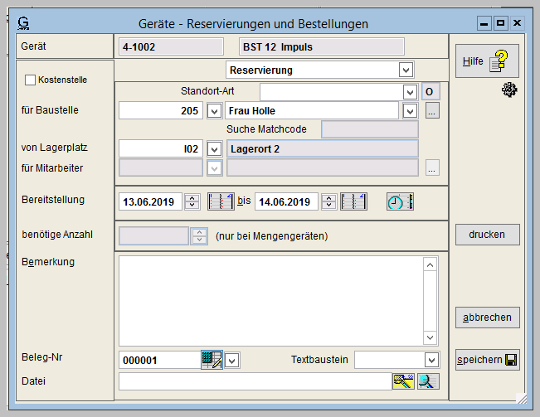The width and height of the screenshot is (540, 417).
Task: Save with the speichern button
Action: (487, 360)
